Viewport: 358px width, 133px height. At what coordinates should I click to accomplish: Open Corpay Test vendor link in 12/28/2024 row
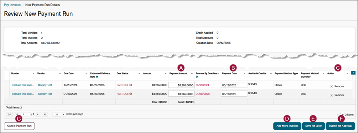pos(45,85)
